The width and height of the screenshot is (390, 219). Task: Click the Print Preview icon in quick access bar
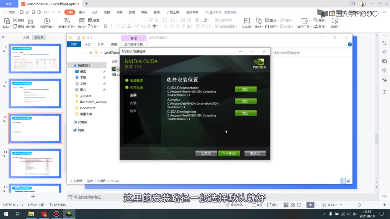39,12
